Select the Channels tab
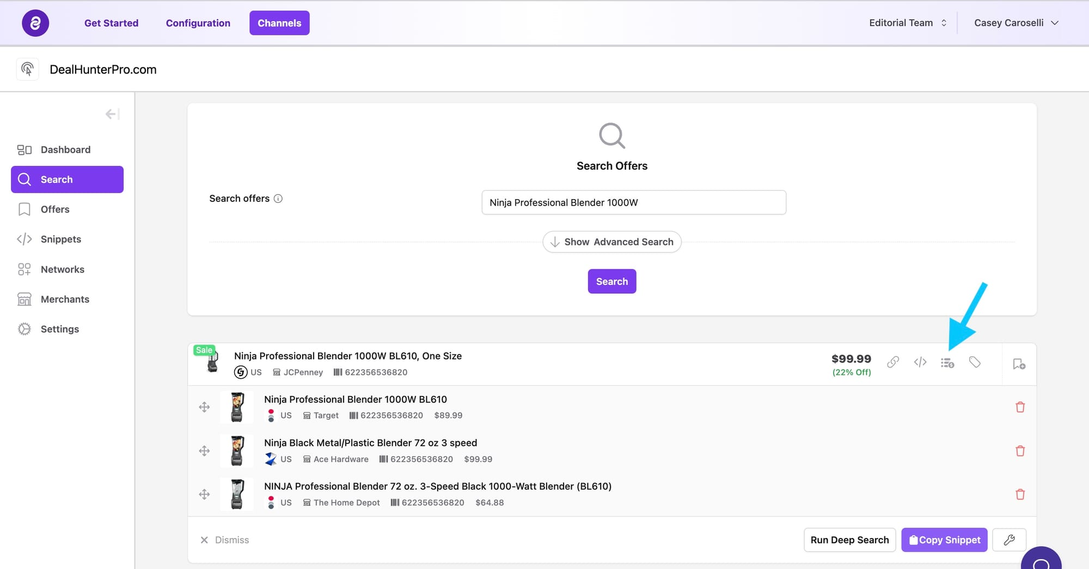This screenshot has height=569, width=1089. tap(279, 23)
